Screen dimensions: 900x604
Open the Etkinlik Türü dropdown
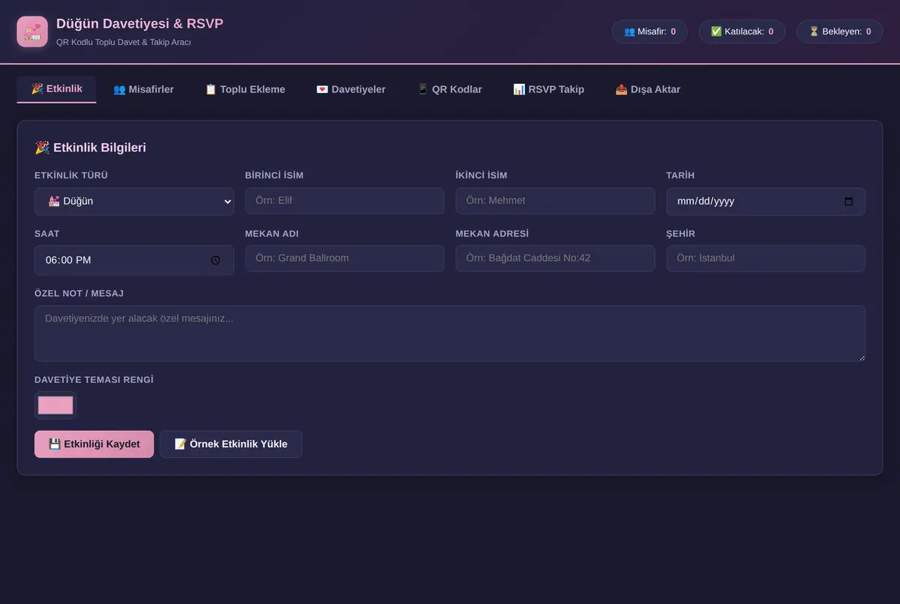134,202
